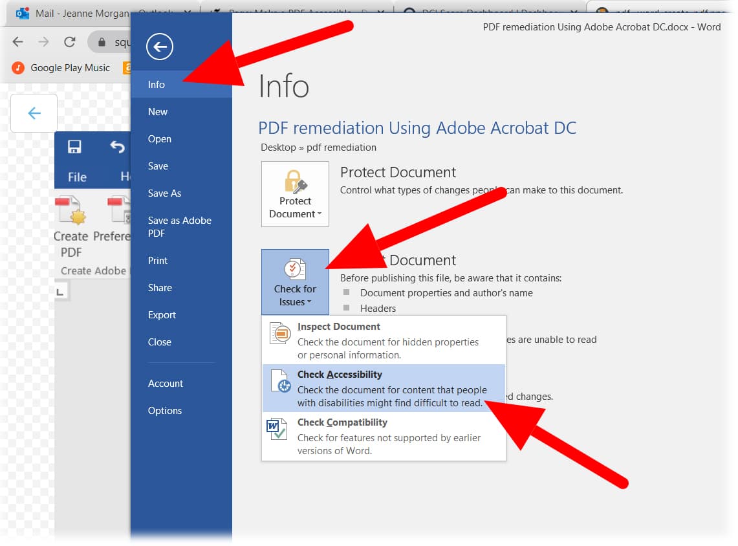Click the Protect Document lock icon

point(295,182)
